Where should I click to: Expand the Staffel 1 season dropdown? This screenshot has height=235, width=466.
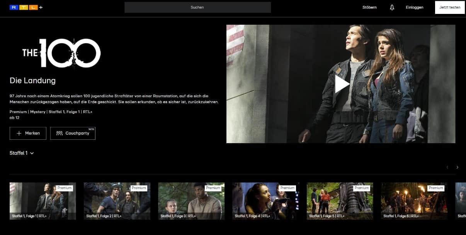(x=22, y=153)
